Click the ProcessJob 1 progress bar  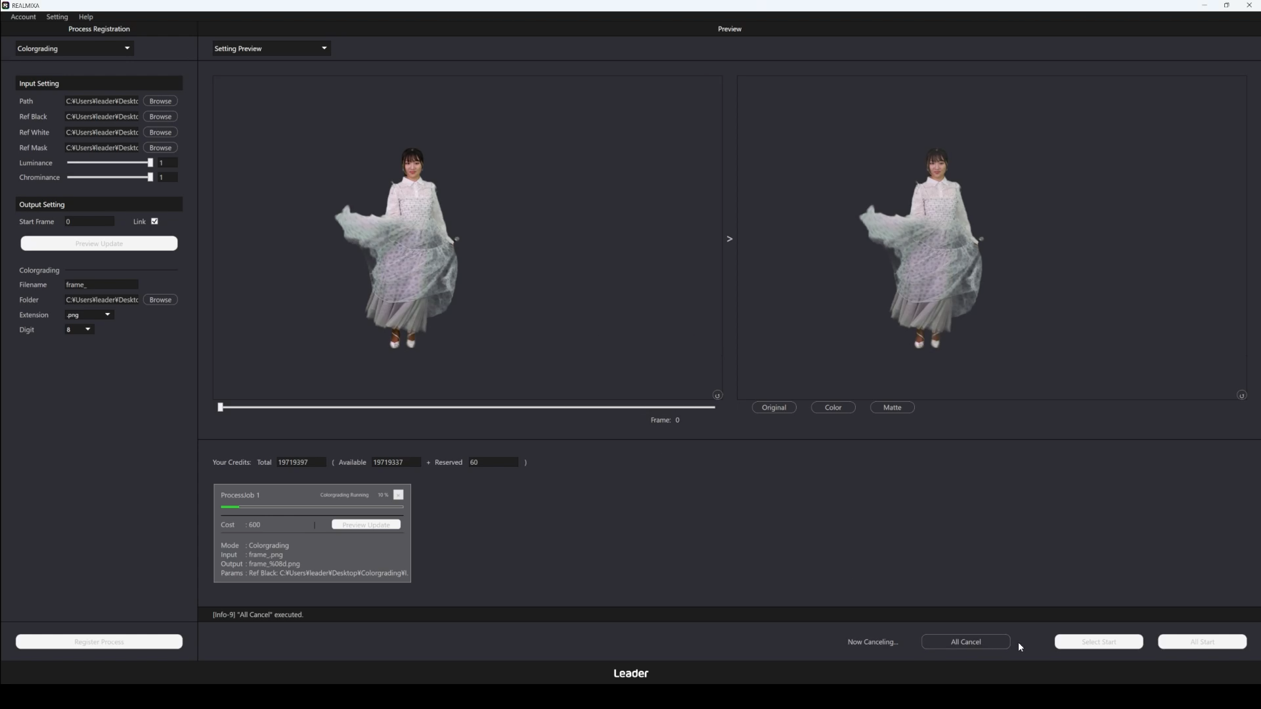coord(312,507)
